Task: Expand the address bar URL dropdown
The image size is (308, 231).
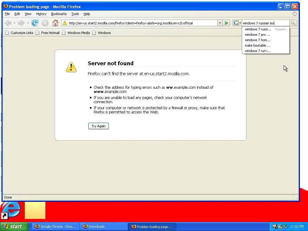Action: click(220, 23)
